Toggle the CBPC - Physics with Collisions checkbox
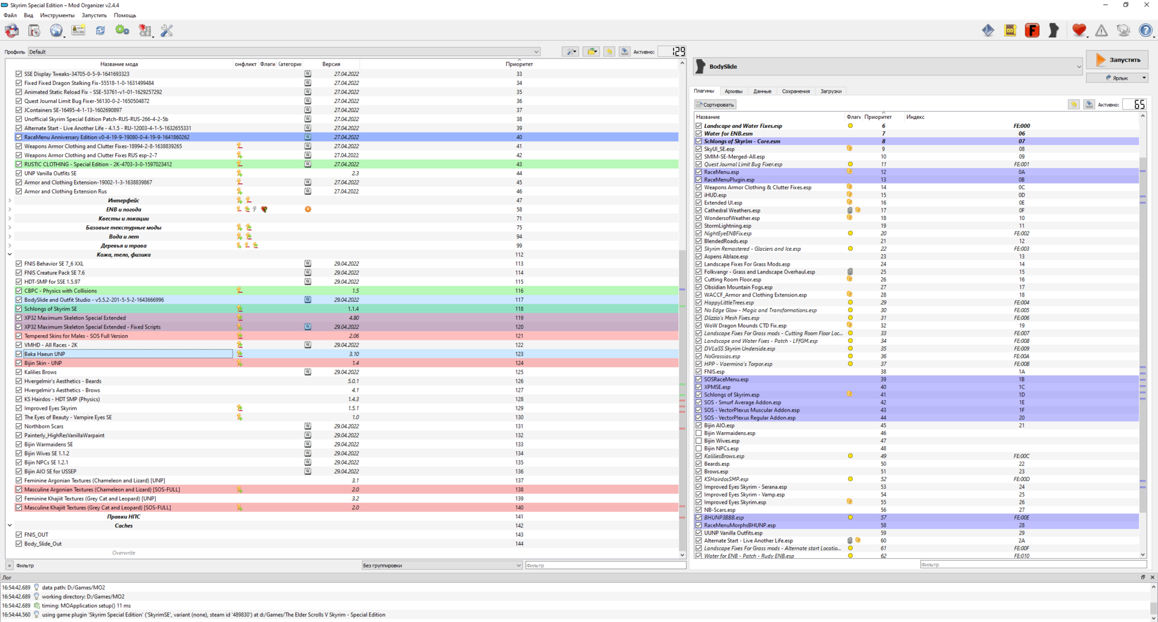 [x=19, y=291]
